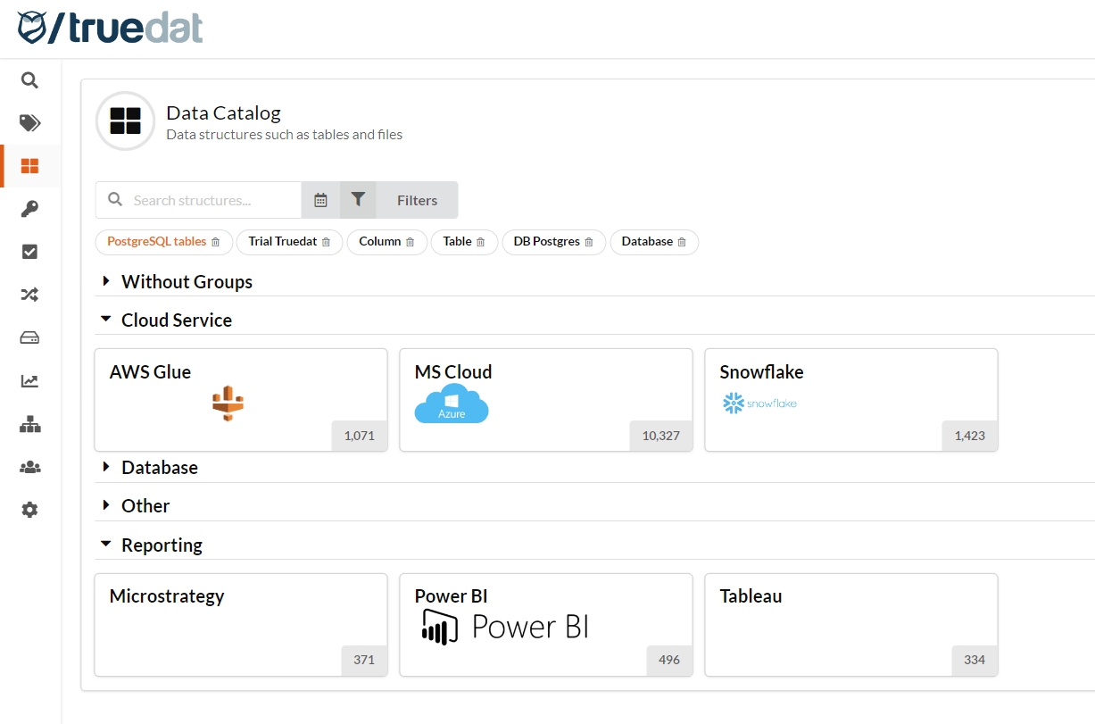1095x724 pixels.
Task: Open the Power BI reporting card
Action: click(545, 624)
